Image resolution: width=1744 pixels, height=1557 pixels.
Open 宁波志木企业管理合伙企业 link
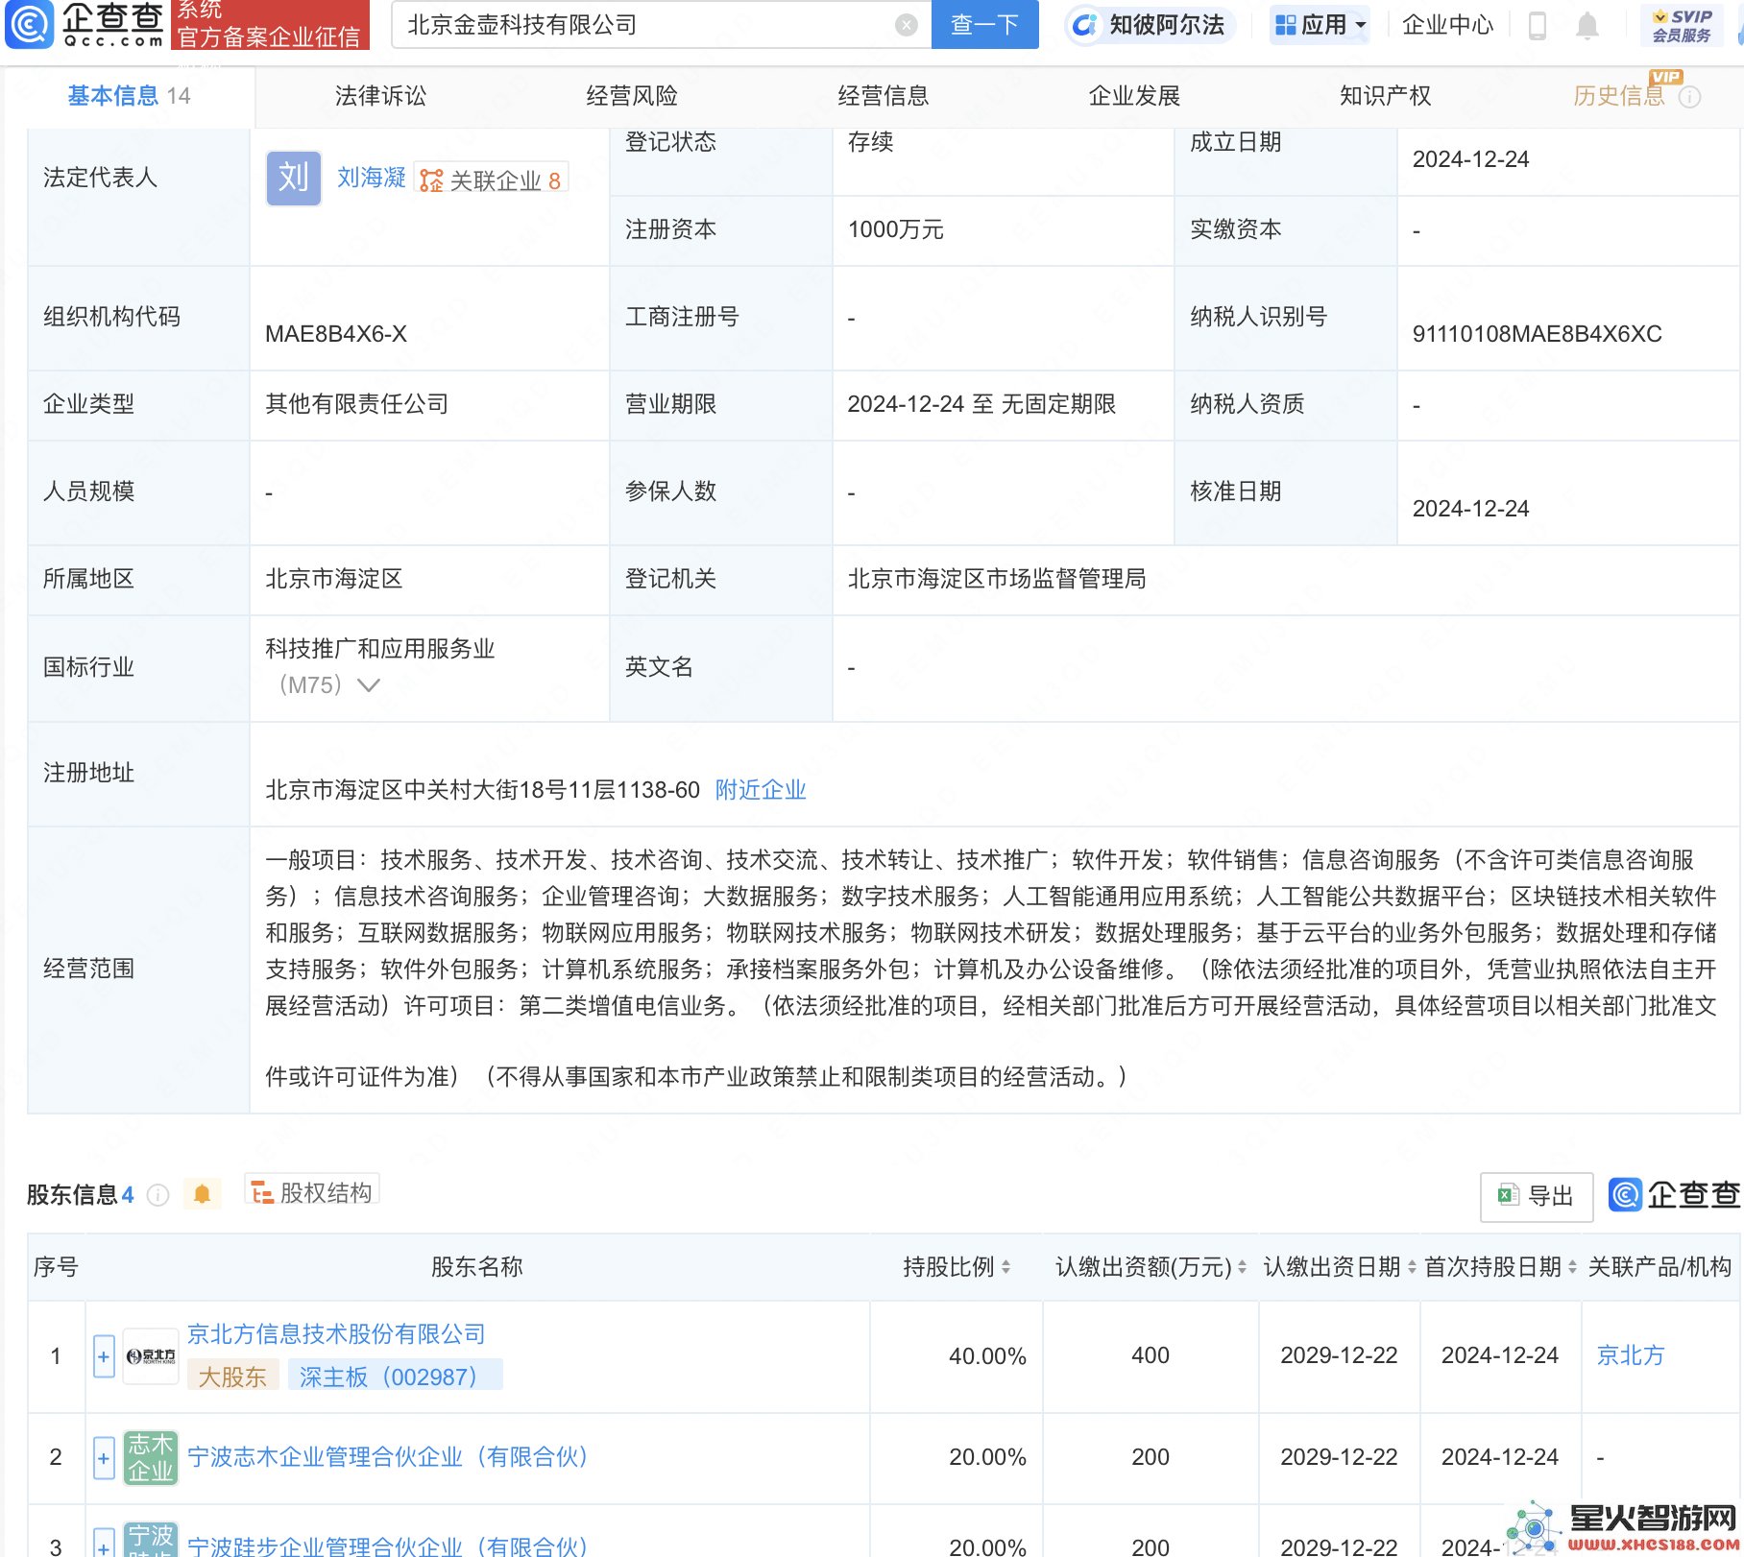pyautogui.click(x=388, y=1457)
